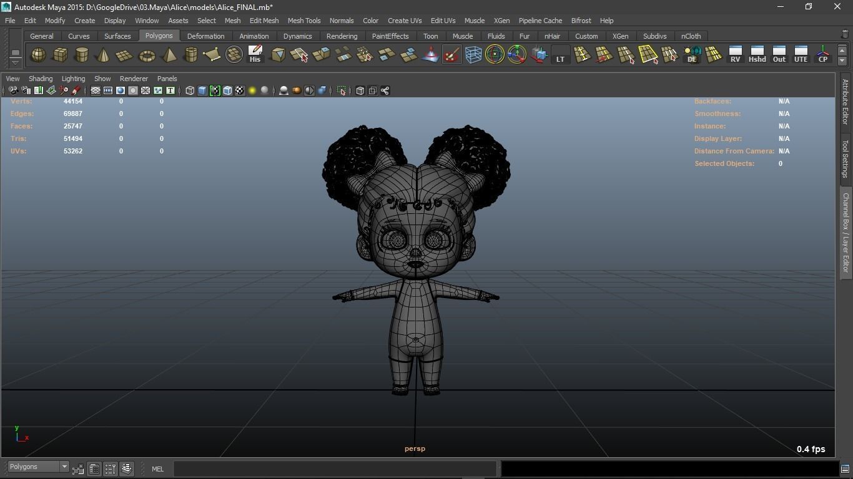
Task: Click the lattice cage shelf icon
Action: 473,55
